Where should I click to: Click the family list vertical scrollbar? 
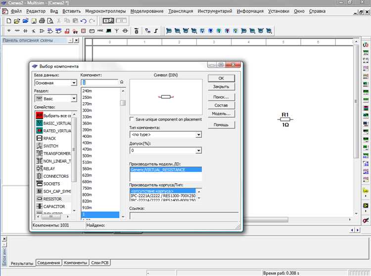[x=74, y=150]
